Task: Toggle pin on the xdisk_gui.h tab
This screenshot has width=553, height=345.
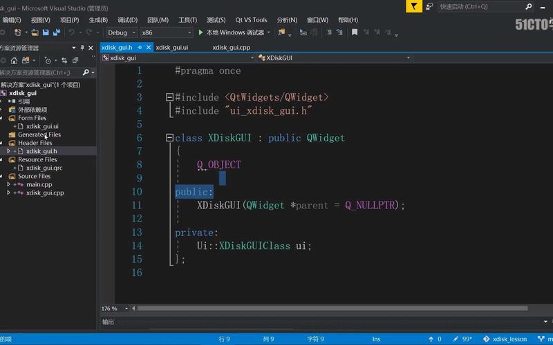Action: pos(140,48)
